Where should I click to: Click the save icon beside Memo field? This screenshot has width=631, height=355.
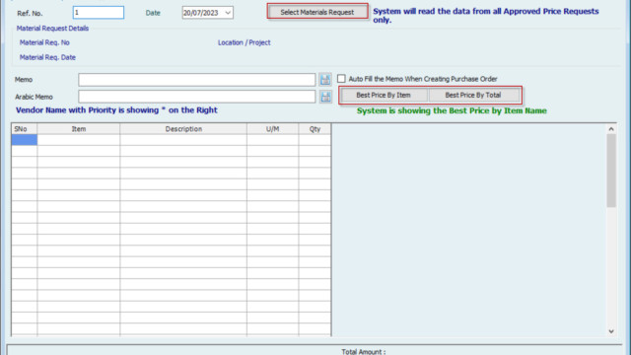pyautogui.click(x=325, y=79)
